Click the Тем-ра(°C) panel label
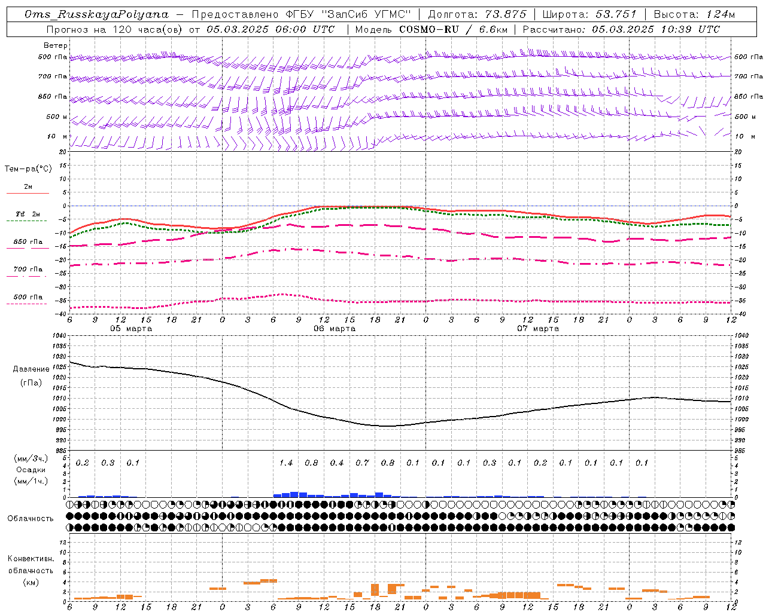 tap(28, 169)
